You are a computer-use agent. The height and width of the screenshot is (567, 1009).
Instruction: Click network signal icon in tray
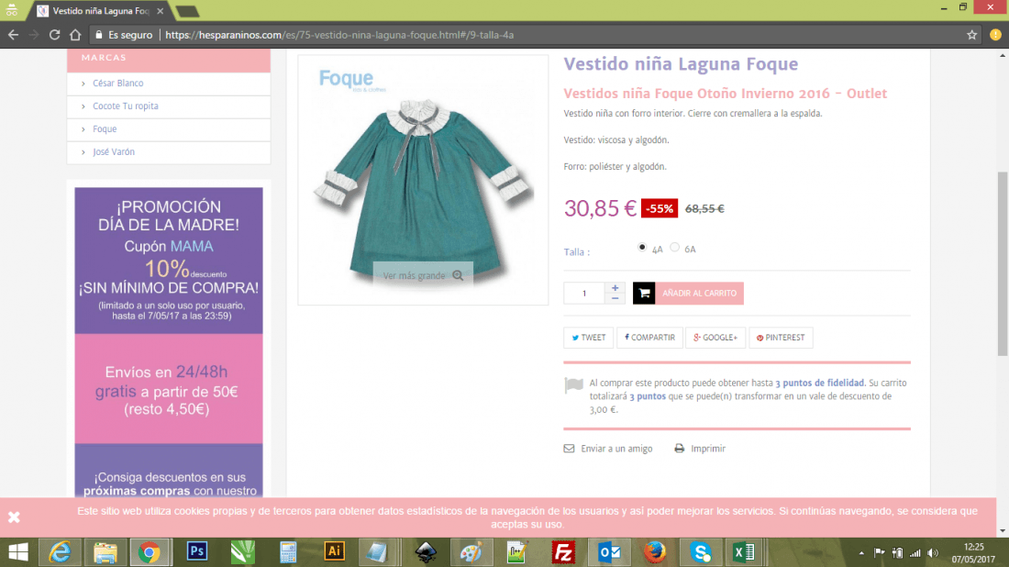[x=915, y=553]
